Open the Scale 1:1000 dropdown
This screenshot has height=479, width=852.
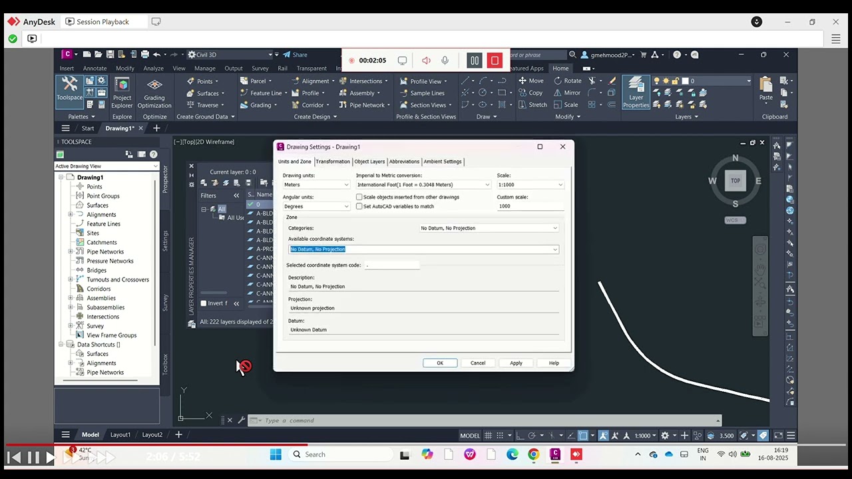(x=531, y=184)
